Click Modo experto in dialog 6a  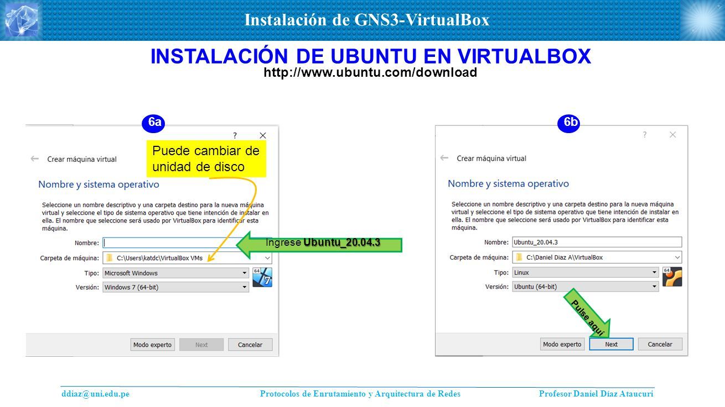[x=153, y=345]
